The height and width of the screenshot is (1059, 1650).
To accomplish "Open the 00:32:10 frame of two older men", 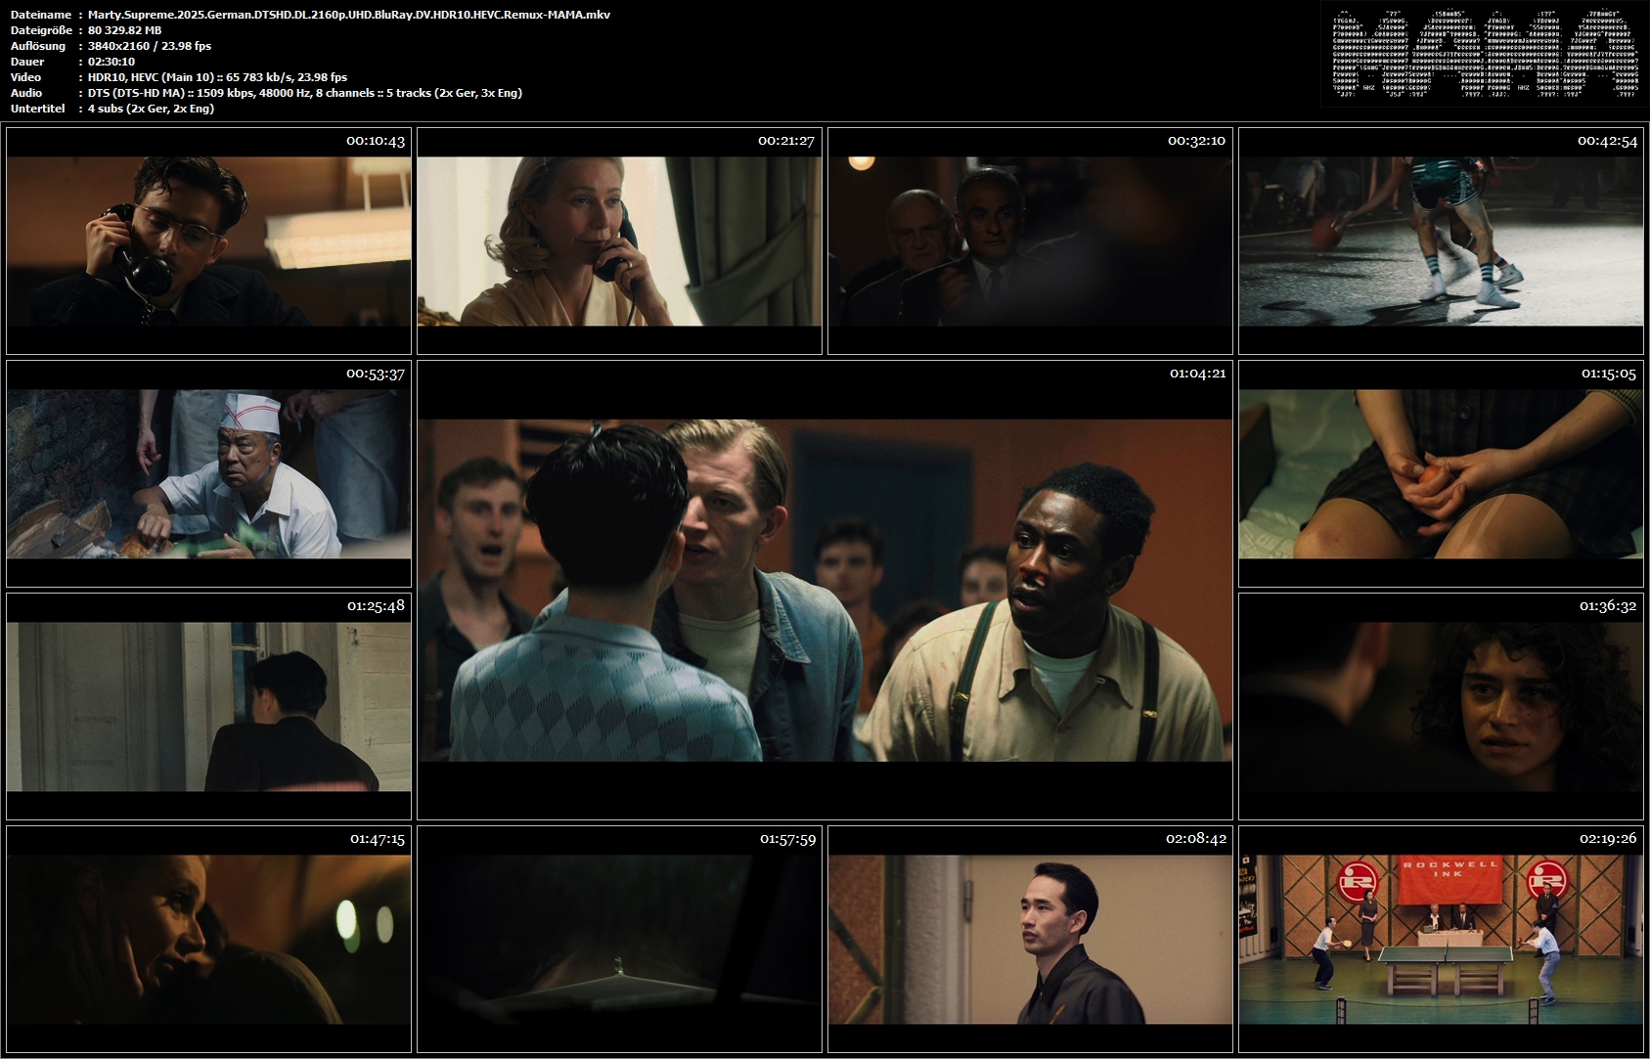I will point(1030,241).
